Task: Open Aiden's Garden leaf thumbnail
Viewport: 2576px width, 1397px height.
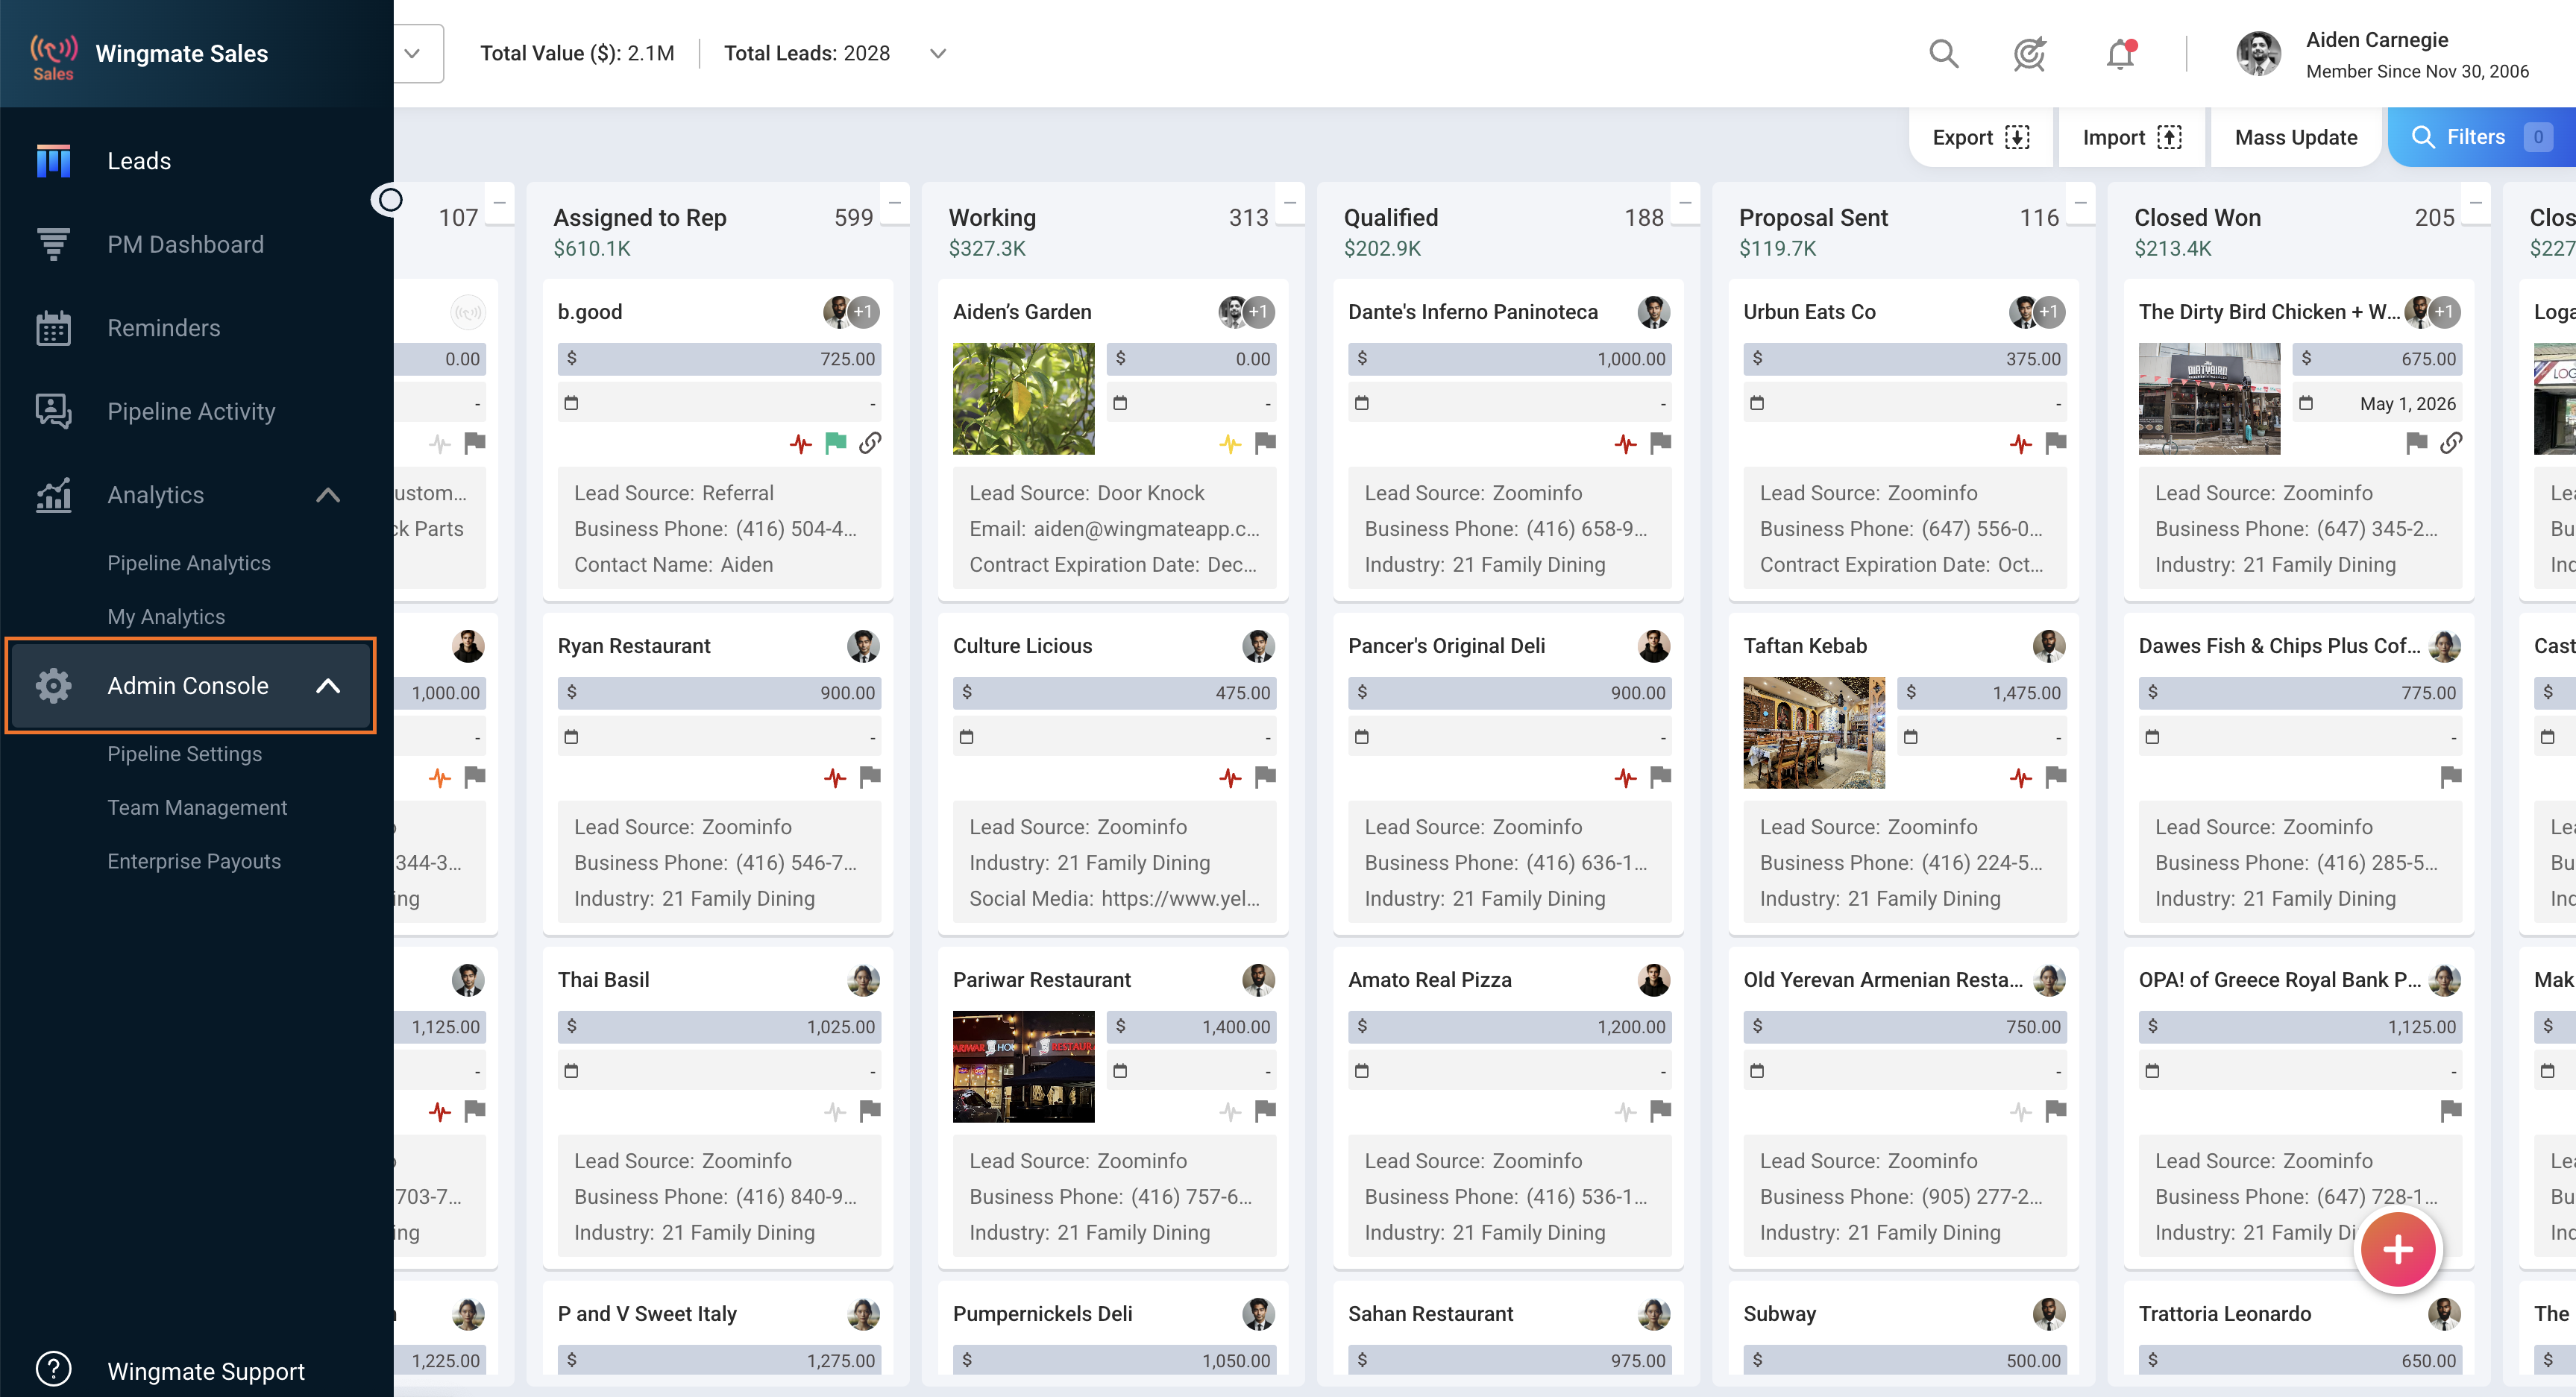Action: [x=1023, y=399]
